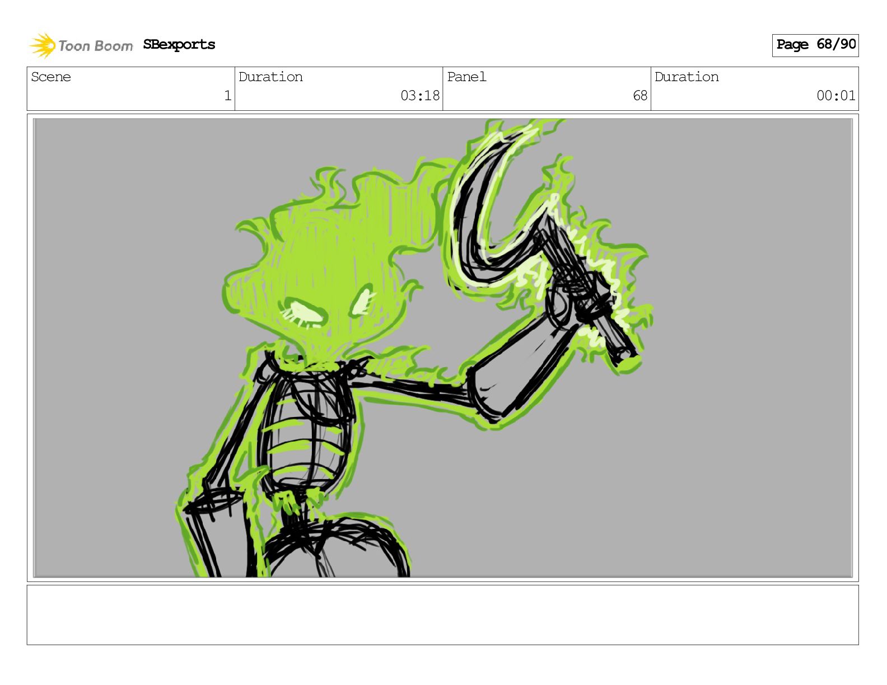Click panel duration value 00:01
This screenshot has width=887, height=685.
(x=835, y=96)
